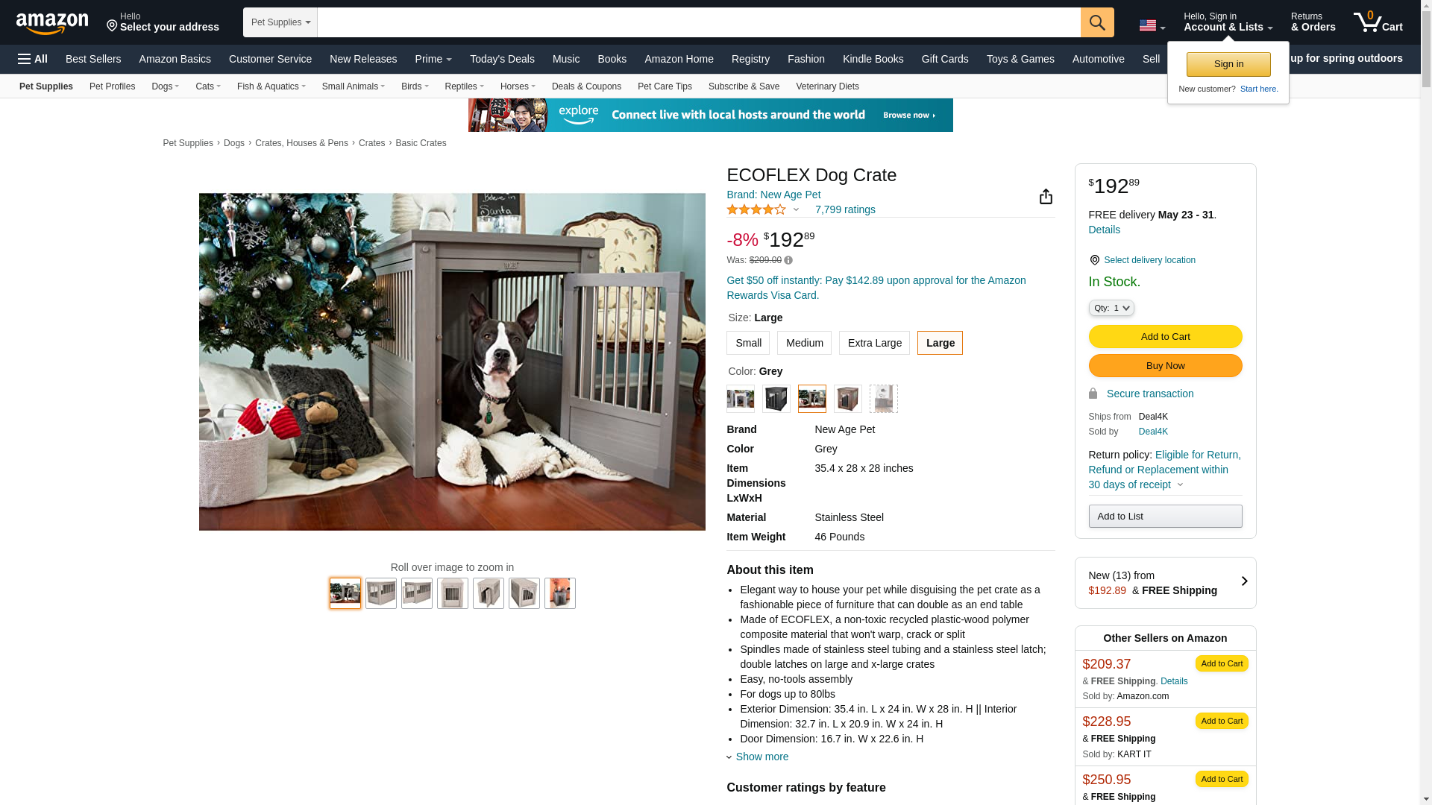This screenshot has height=805, width=1432.
Task: Open the Dogs submenu in pet navigation
Action: [165, 86]
